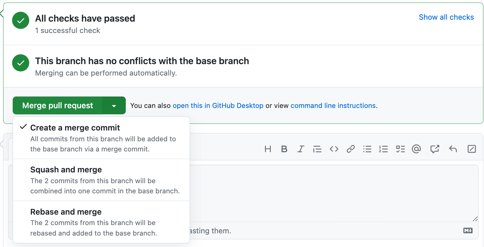Insert a bulleted list
484x247 pixels.
tap(367, 149)
